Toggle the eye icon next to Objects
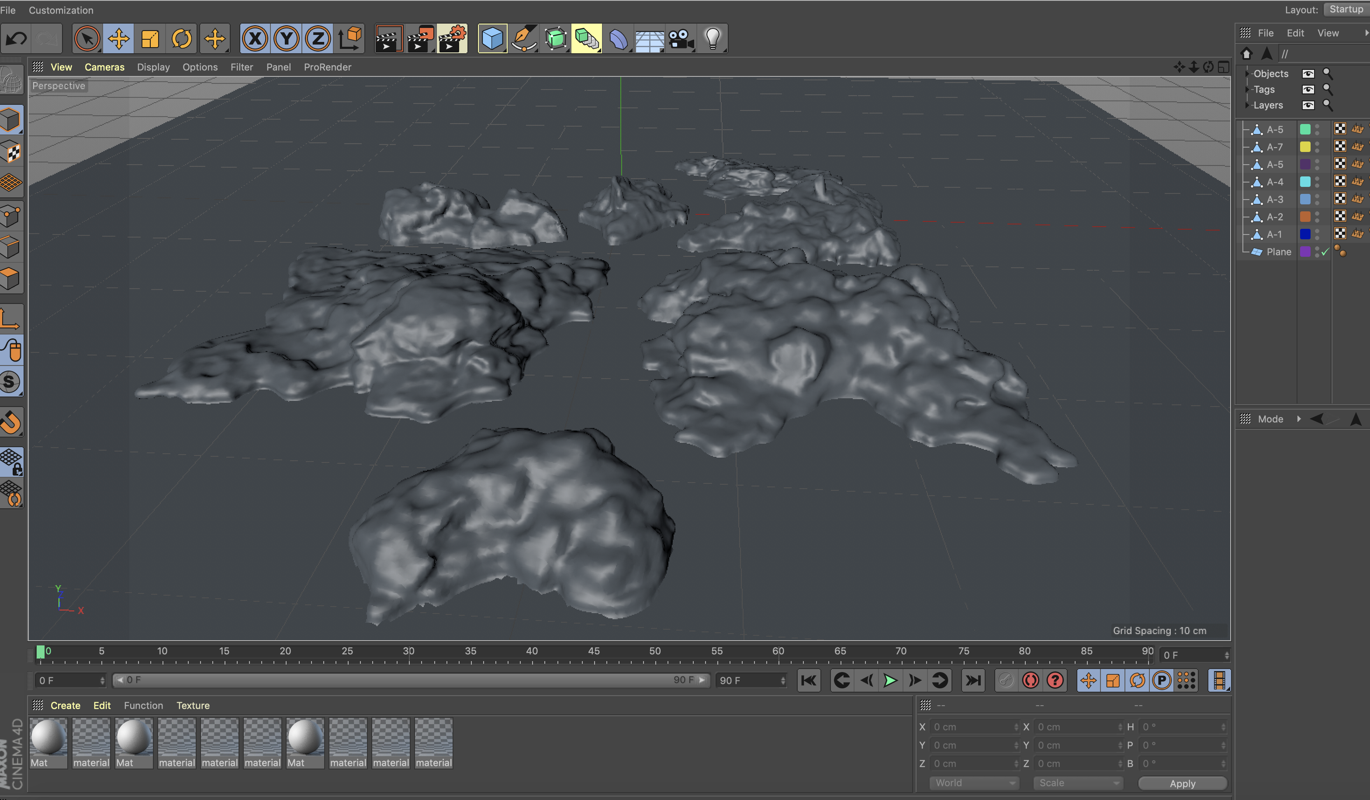1370x800 pixels. [x=1308, y=74]
